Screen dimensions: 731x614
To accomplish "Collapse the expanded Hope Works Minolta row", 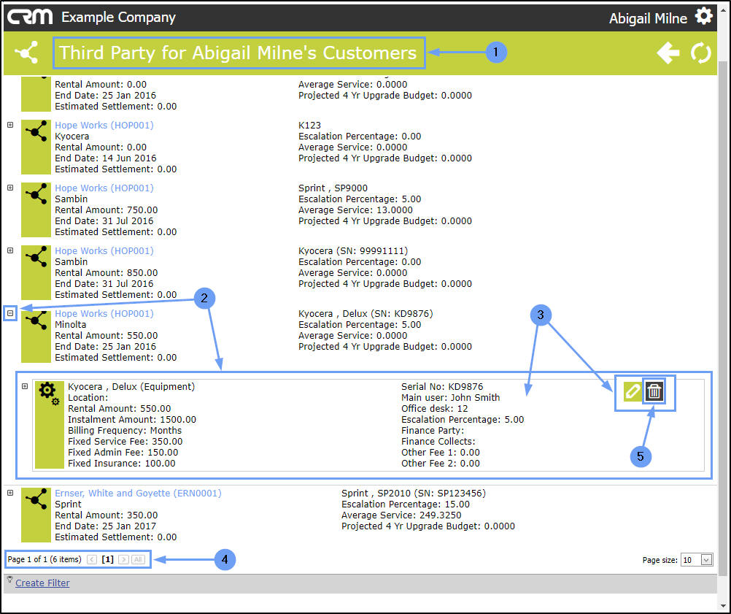I will coord(10,313).
